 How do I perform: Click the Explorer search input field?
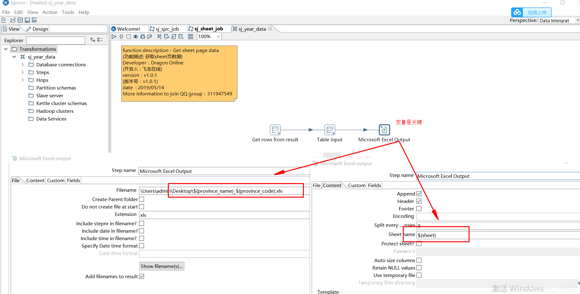point(56,41)
